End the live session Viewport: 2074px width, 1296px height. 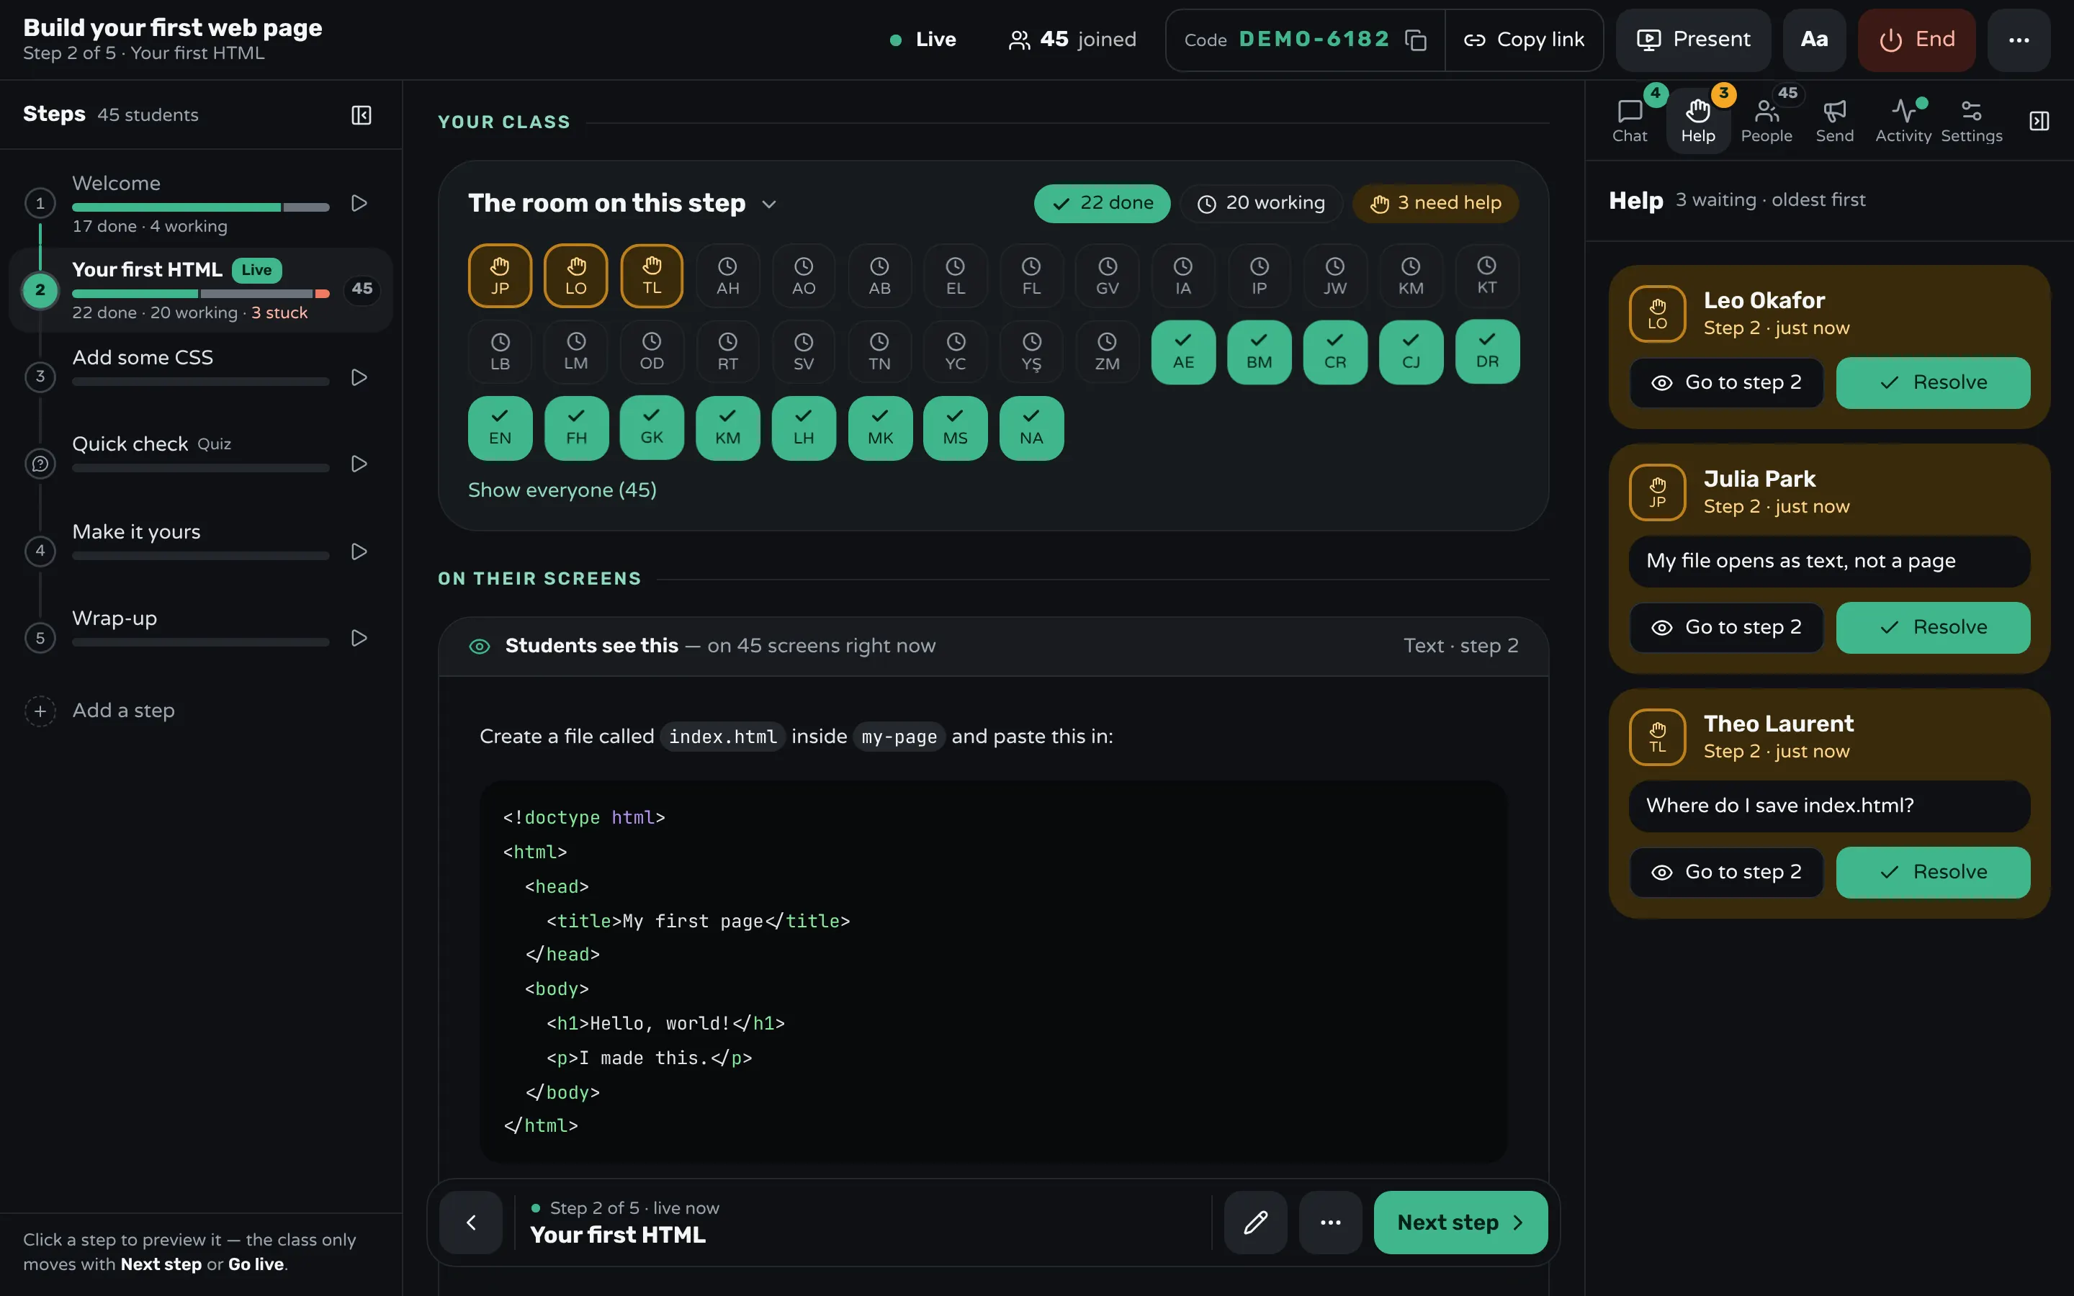pyautogui.click(x=1916, y=40)
